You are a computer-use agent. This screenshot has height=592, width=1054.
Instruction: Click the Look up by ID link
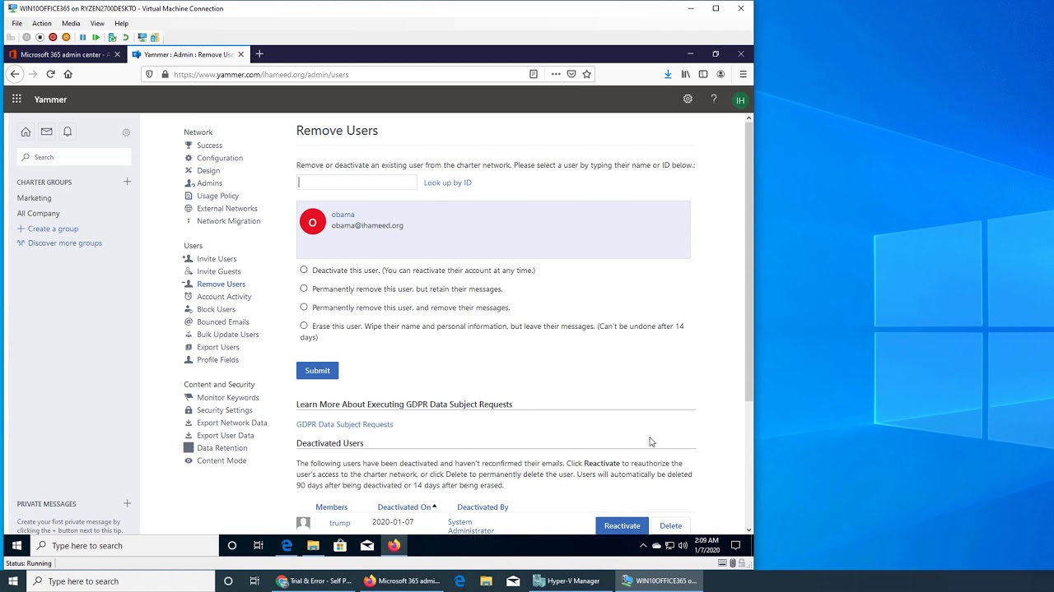click(x=447, y=183)
